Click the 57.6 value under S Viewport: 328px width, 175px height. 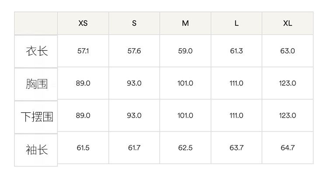134,51
